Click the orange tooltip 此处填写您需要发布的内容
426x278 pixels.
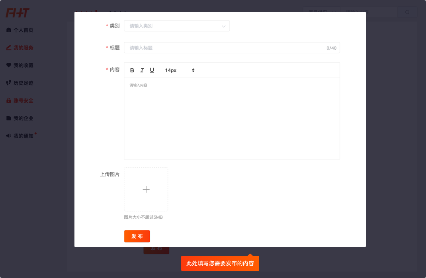tap(220, 263)
